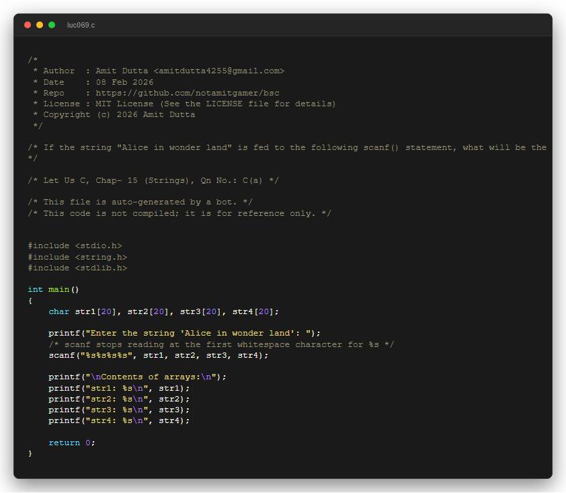The height and width of the screenshot is (493, 566).
Task: Click the red close window dot
Action: 28,25
